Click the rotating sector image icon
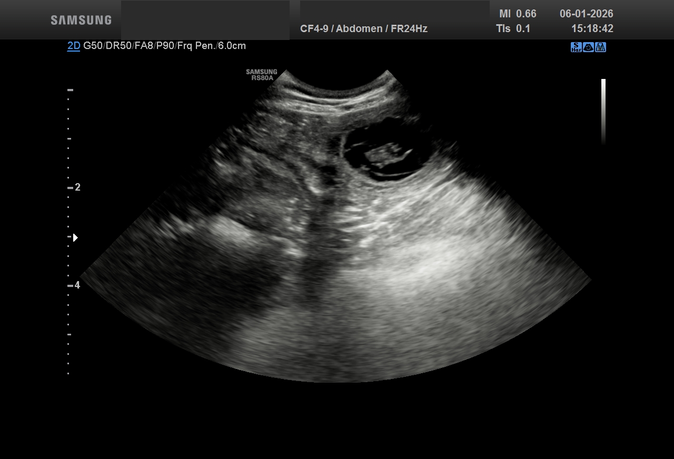Screen dimensions: 674x459 point(588,47)
